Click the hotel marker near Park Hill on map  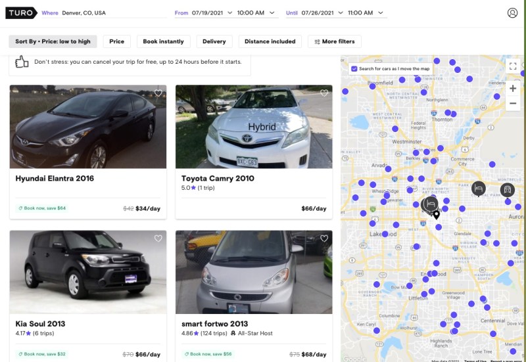479,189
